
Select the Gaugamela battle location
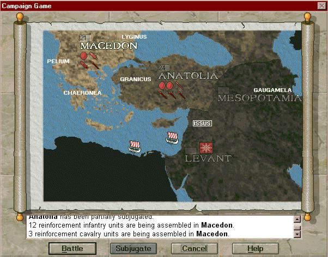click(272, 90)
